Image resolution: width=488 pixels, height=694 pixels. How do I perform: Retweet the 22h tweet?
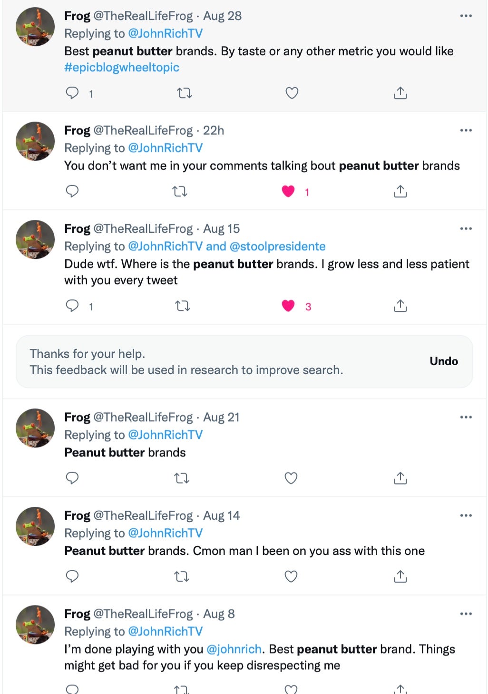(x=180, y=191)
